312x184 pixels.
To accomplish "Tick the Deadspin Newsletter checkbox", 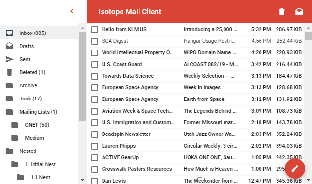I will (95, 134).
